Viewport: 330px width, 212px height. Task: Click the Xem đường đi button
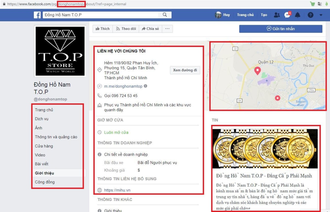coord(185,70)
